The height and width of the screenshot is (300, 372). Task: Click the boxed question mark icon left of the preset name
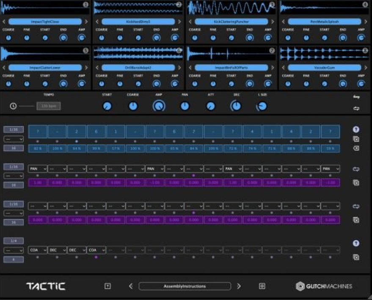[x=107, y=286]
